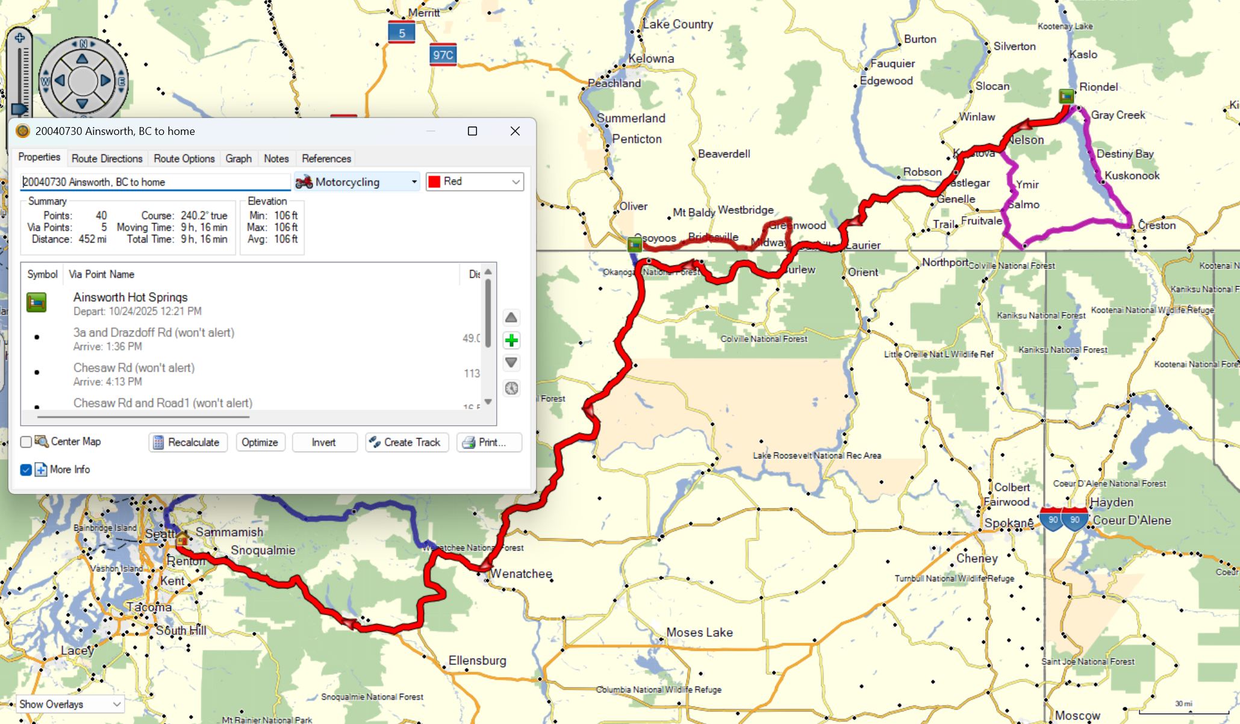
Task: Click Ainsworth Hot Springs waypoint map icon
Action: point(1066,96)
